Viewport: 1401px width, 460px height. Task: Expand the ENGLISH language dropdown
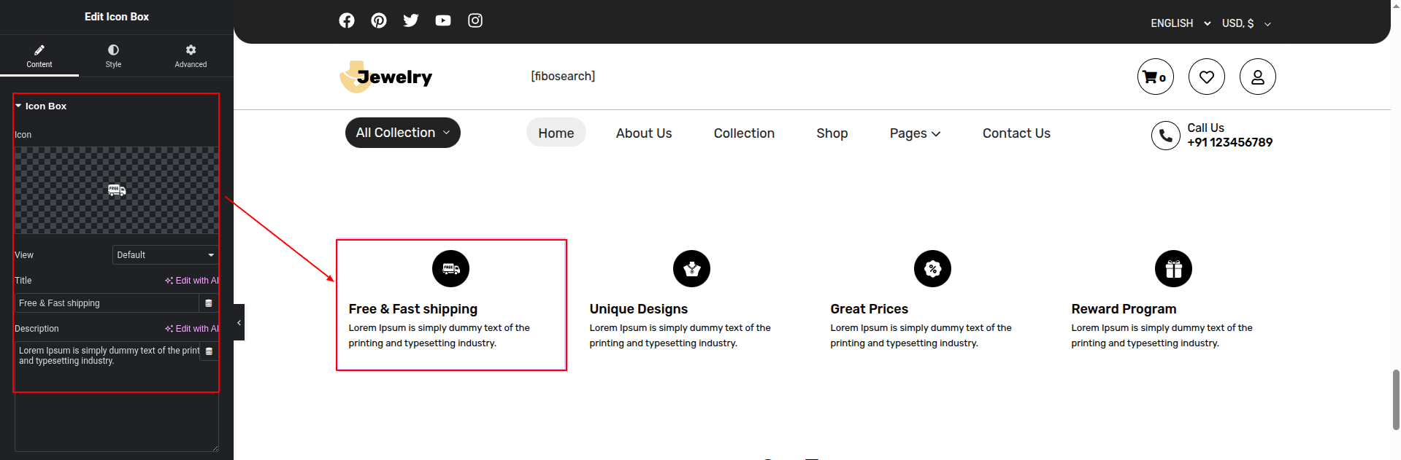1180,23
